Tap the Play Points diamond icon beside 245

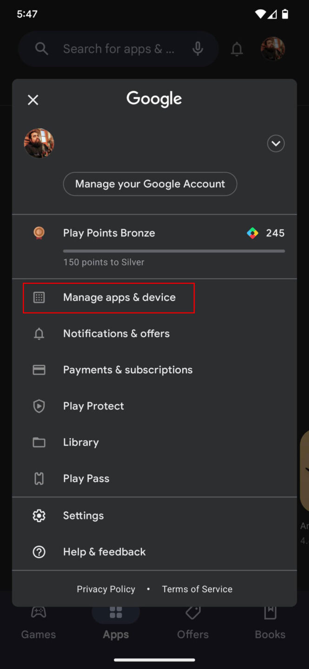coord(252,233)
